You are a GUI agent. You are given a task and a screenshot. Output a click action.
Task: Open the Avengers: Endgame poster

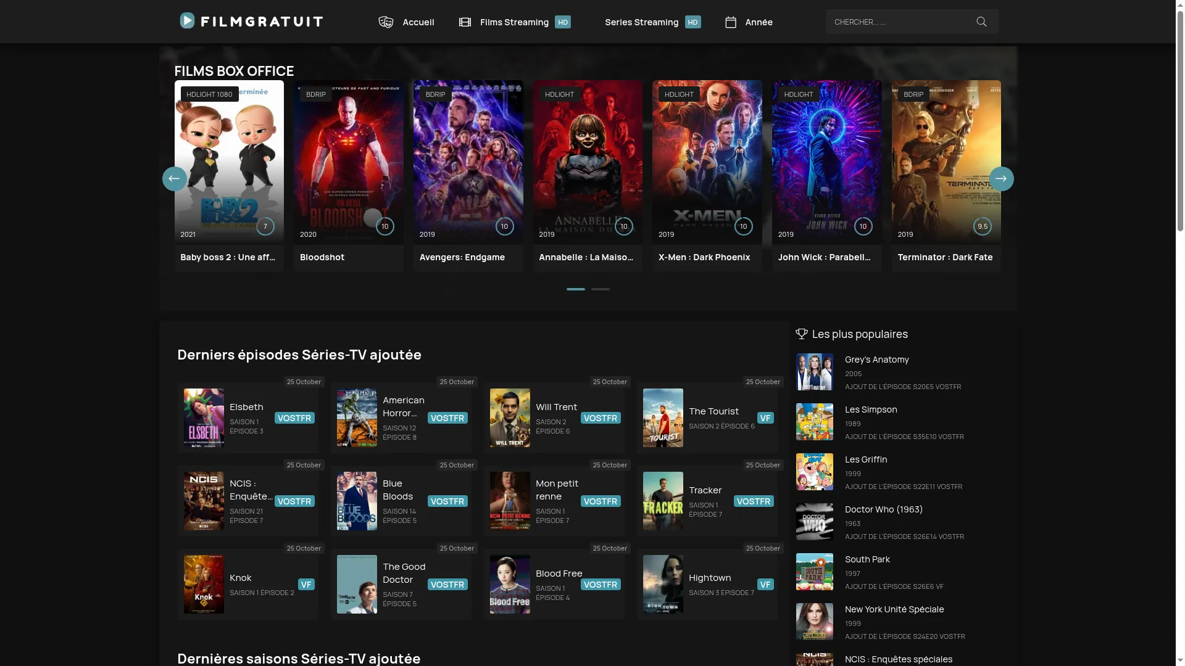coord(468,162)
